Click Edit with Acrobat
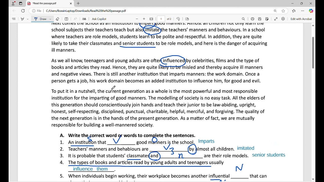This screenshot has width=324, height=182. (301, 19)
